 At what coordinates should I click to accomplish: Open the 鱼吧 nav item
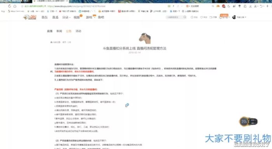point(101,17)
